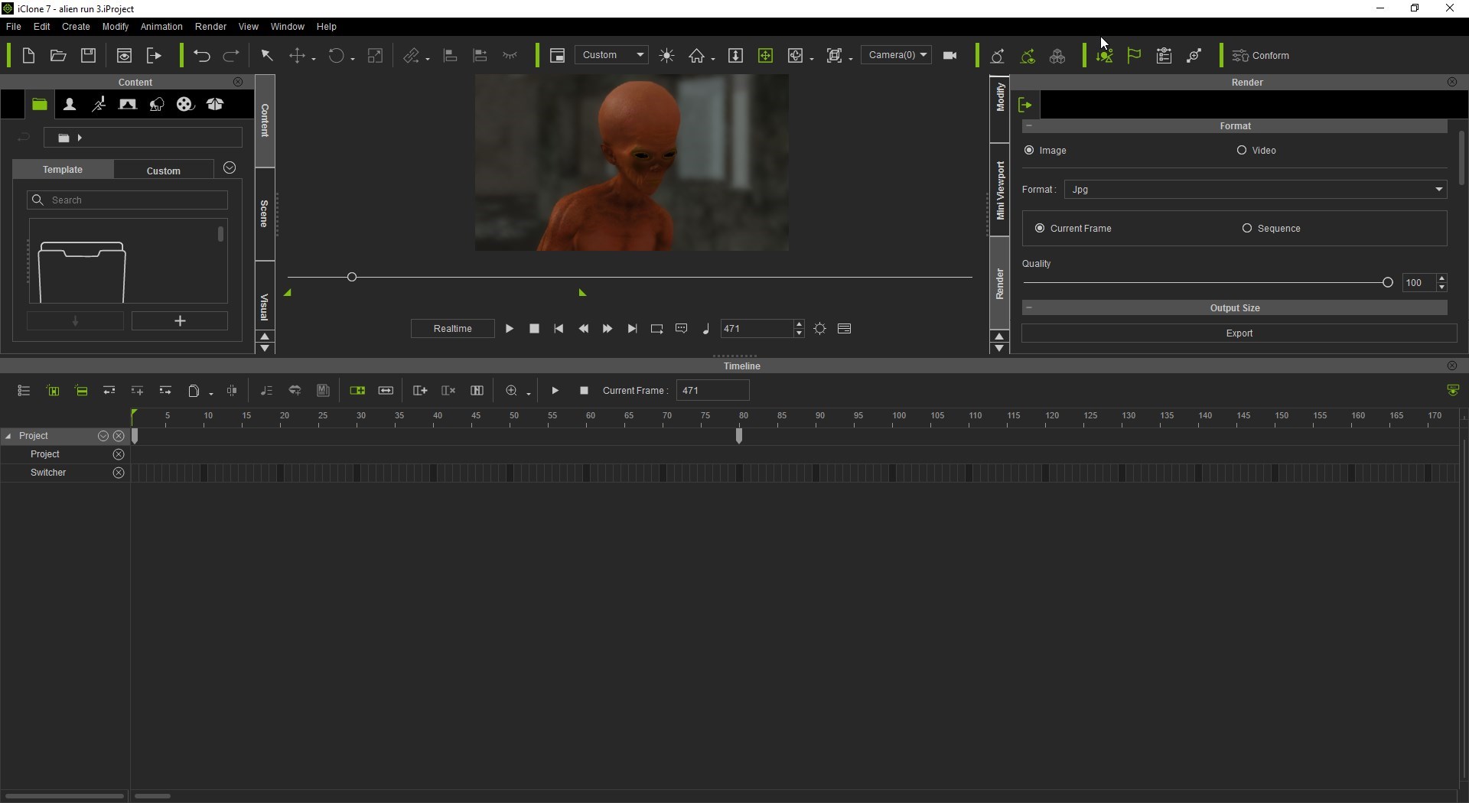
Task: Click the green export icon in Render panel
Action: click(1025, 105)
